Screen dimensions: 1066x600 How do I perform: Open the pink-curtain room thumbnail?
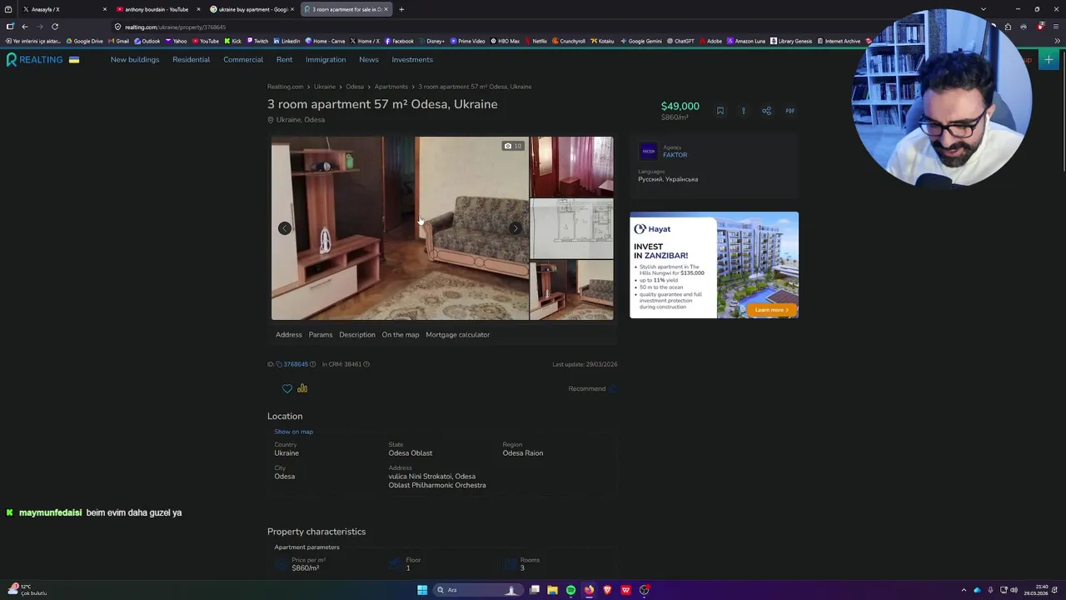[x=572, y=167]
